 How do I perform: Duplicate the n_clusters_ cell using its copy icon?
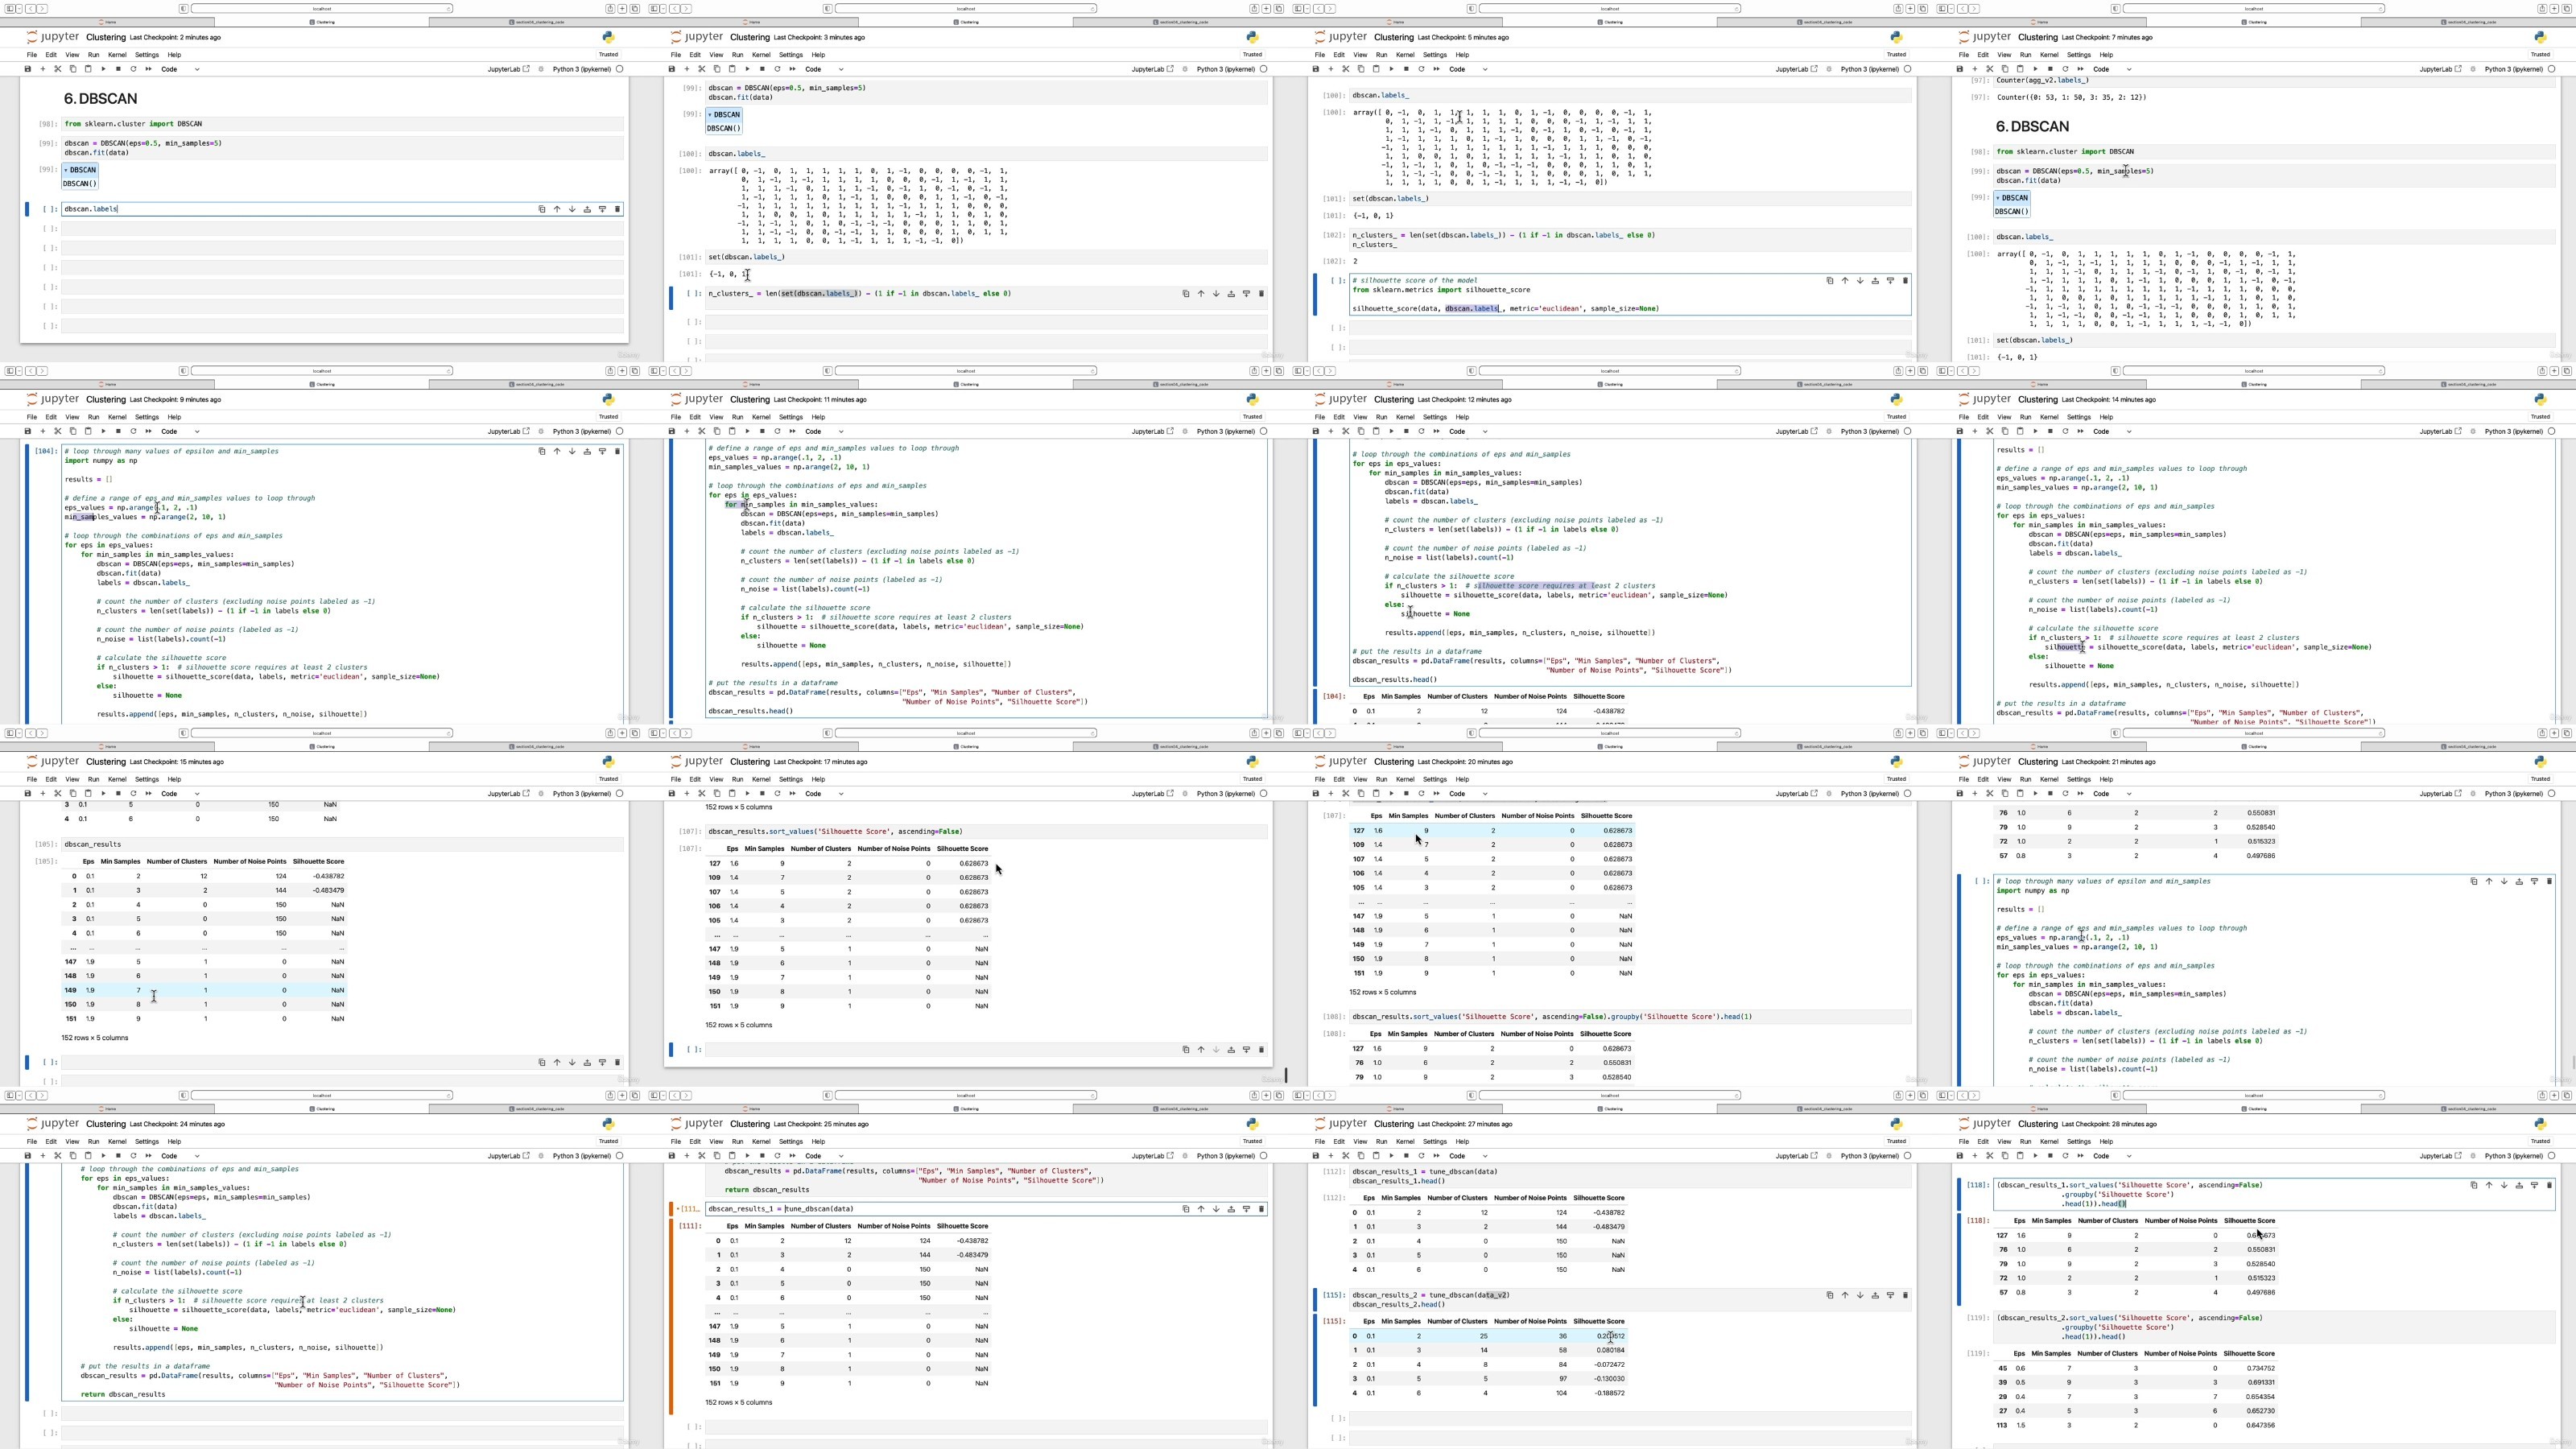pos(1186,294)
